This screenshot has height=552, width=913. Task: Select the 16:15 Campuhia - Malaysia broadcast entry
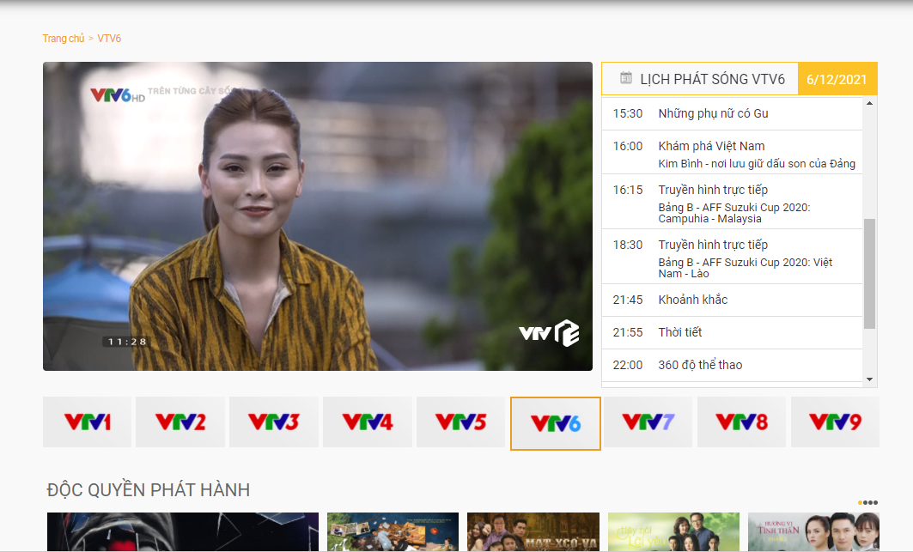pyautogui.click(x=732, y=202)
